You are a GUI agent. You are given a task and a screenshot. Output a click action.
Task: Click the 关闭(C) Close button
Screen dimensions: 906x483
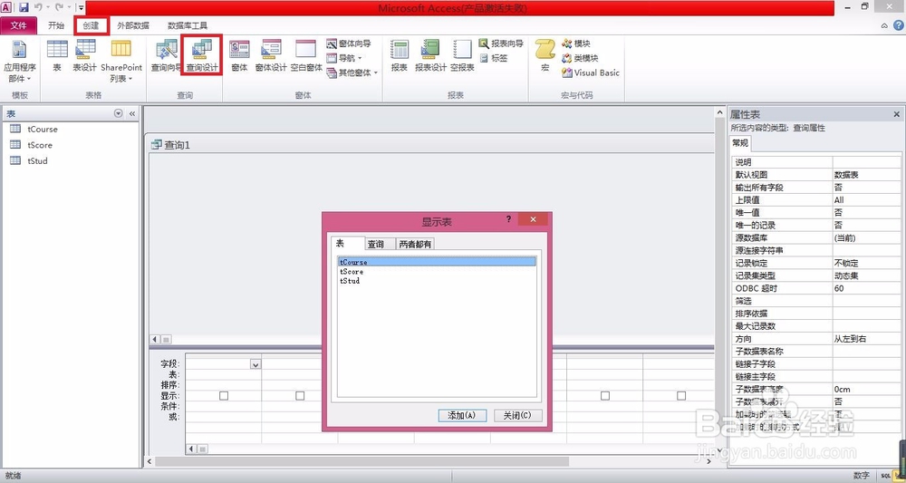(517, 415)
